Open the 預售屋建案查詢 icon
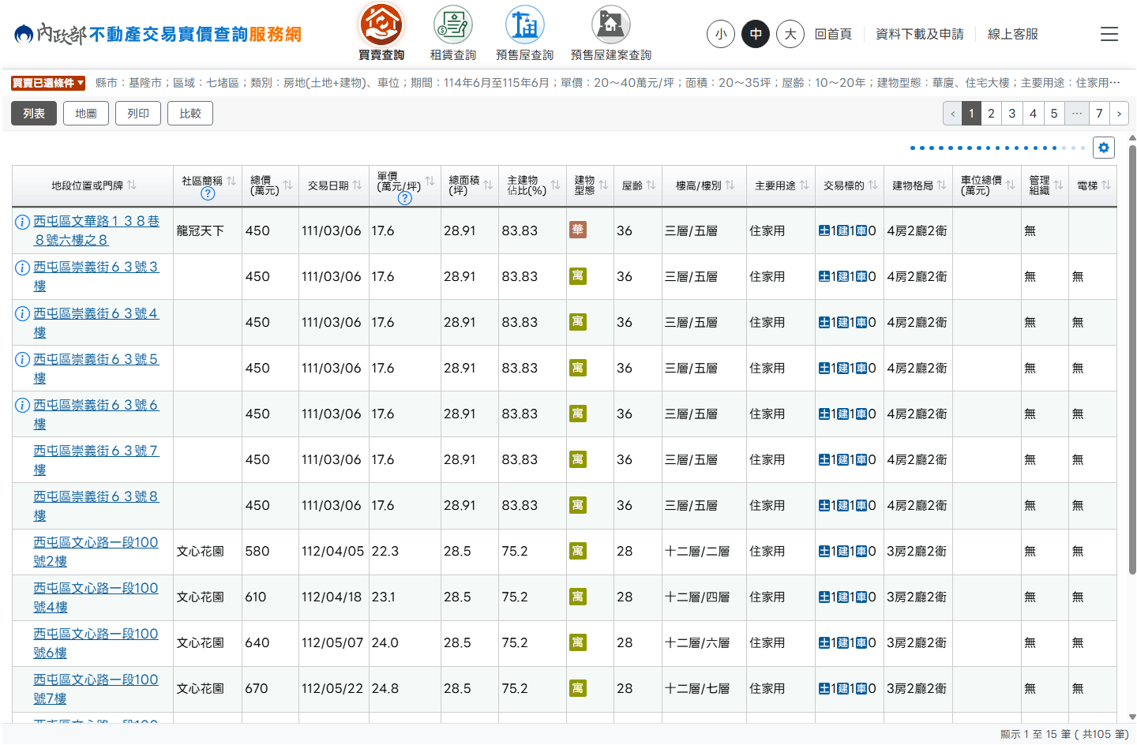 pos(611,32)
